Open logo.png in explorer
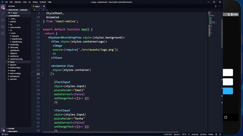Screen dimensions: 243x136 [x=18, y=36]
